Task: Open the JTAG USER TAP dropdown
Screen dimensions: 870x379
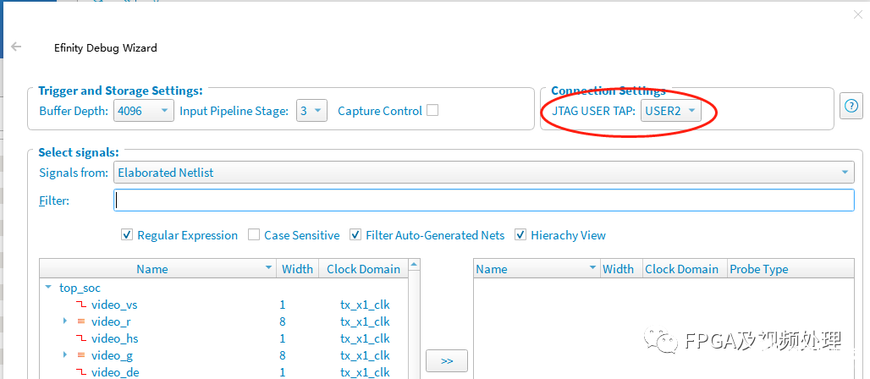Action: [671, 111]
